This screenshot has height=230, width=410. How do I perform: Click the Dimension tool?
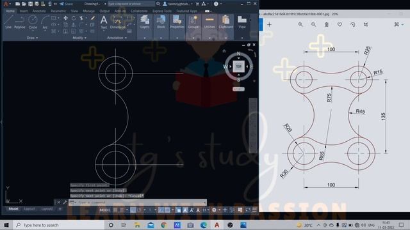(x=117, y=22)
